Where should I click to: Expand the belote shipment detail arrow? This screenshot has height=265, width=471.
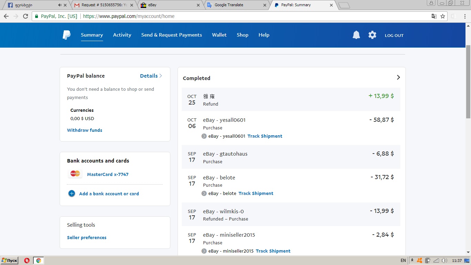point(204,194)
